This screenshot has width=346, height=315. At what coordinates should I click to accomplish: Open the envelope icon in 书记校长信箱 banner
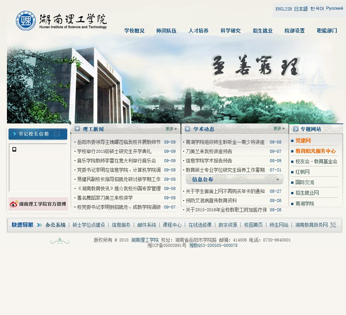tap(57, 134)
